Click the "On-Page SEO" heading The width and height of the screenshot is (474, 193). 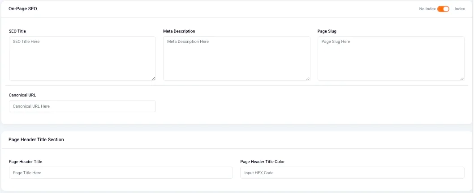23,9
